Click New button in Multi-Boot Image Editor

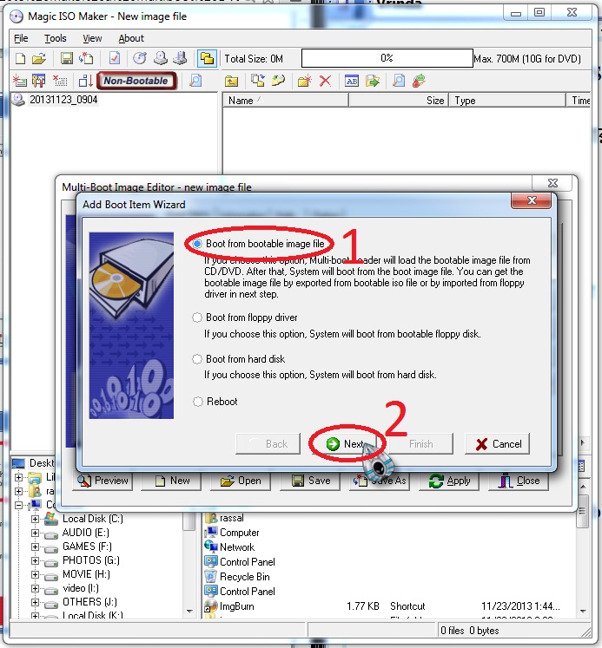(171, 481)
